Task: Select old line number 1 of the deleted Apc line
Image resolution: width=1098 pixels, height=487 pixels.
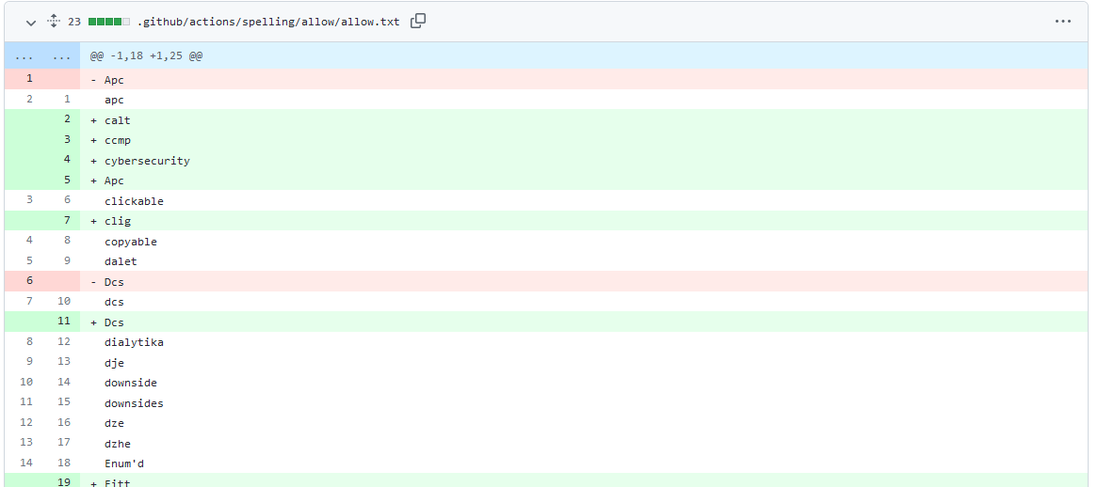Action: point(29,79)
